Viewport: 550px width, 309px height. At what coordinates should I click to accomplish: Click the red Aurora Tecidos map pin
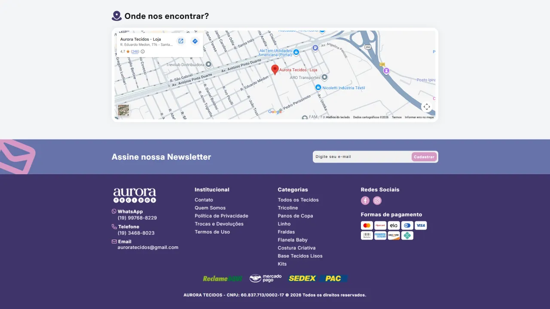point(275,70)
